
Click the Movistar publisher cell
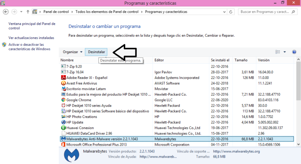[161, 89]
